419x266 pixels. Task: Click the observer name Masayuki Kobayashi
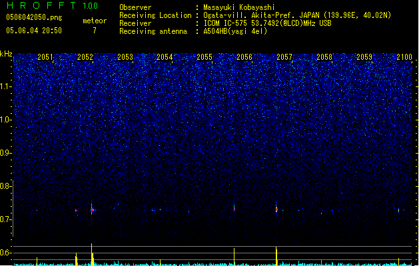pyautogui.click(x=239, y=7)
